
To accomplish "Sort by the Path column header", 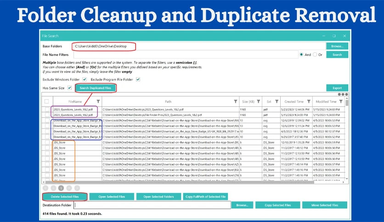I will (x=168, y=101).
